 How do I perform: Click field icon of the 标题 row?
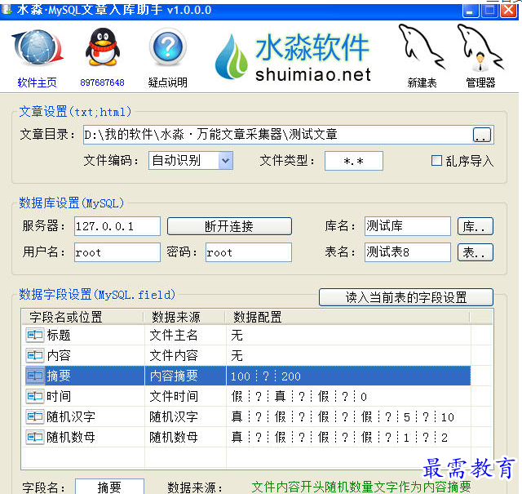pyautogui.click(x=35, y=335)
